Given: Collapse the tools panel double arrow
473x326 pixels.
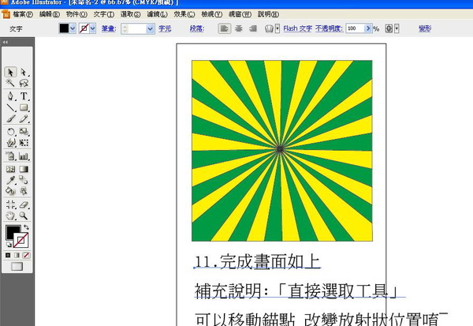Looking at the screenshot, I should (x=6, y=42).
